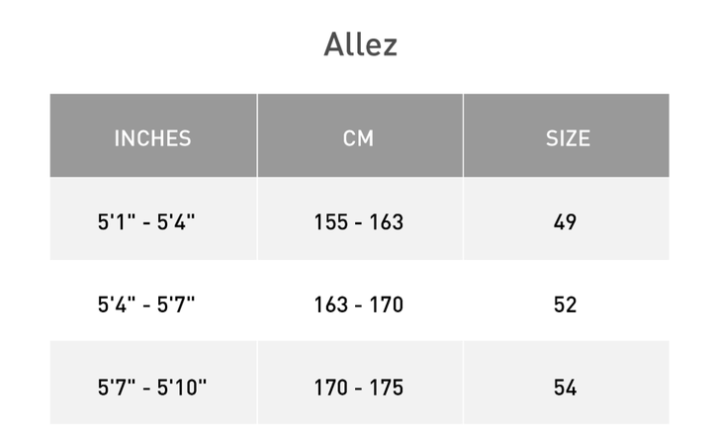712x433 pixels.
Task: Click the 170 - 175 cm cell
Action: pyautogui.click(x=360, y=383)
